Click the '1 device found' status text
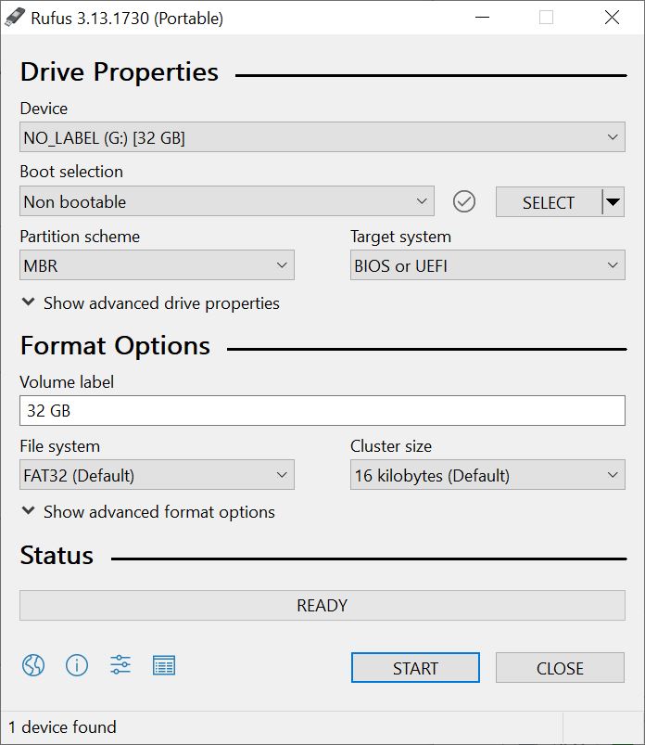 coord(62,727)
